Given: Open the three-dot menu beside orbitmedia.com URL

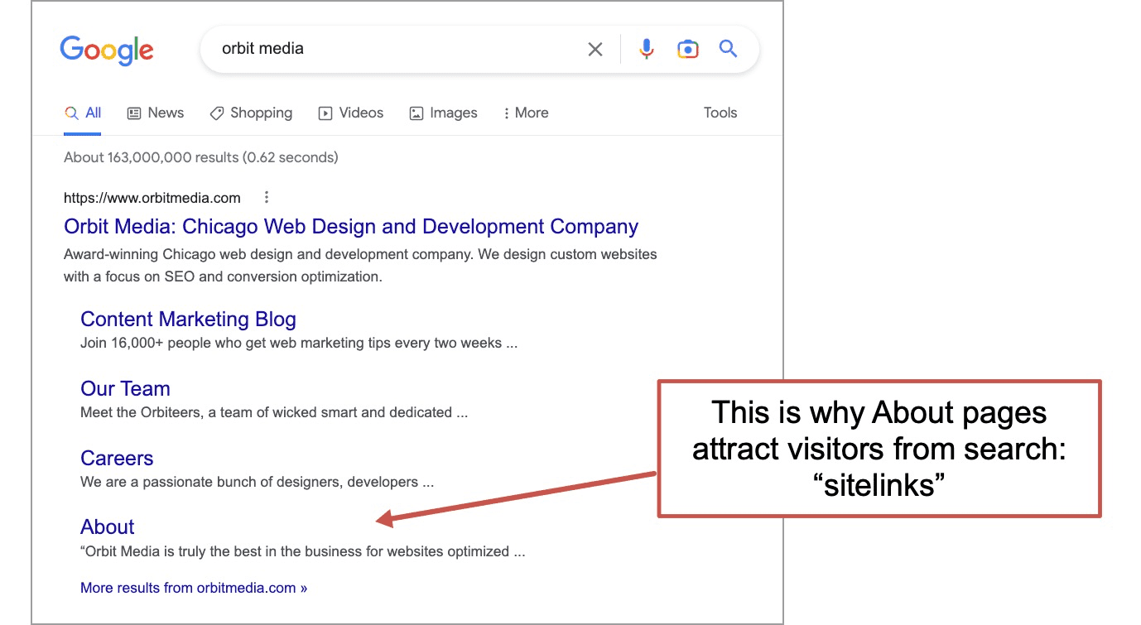Looking at the screenshot, I should (x=266, y=197).
